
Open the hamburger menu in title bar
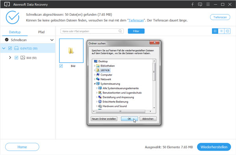(208, 4)
